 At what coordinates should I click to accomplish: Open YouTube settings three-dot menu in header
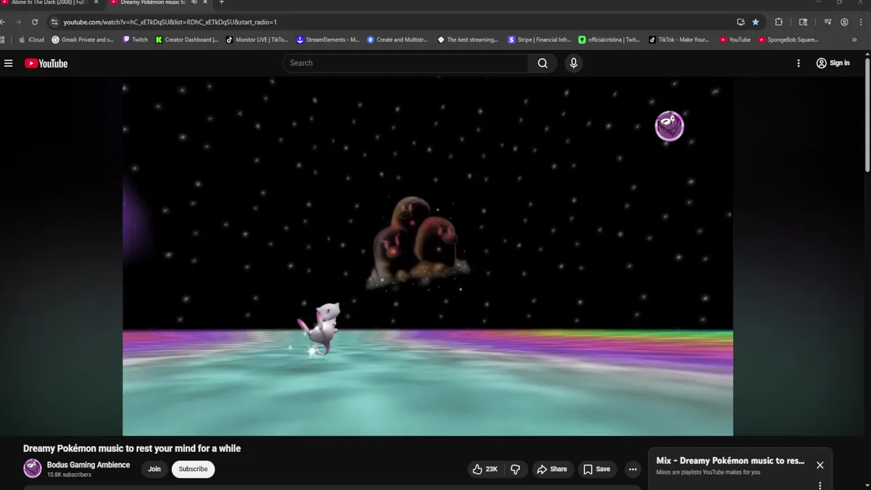coord(798,63)
